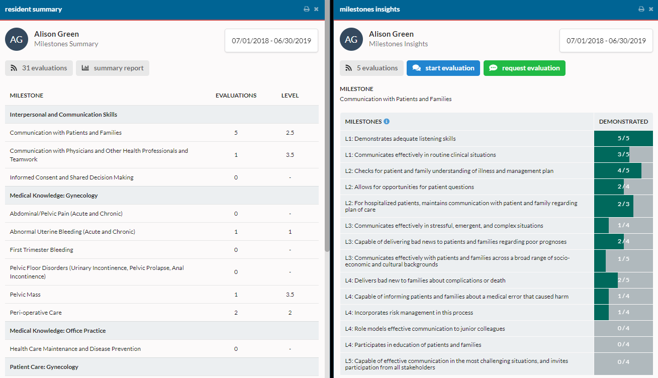Open date range picker in resident summary
Viewport: 658px width, 378px height.
pos(271,41)
